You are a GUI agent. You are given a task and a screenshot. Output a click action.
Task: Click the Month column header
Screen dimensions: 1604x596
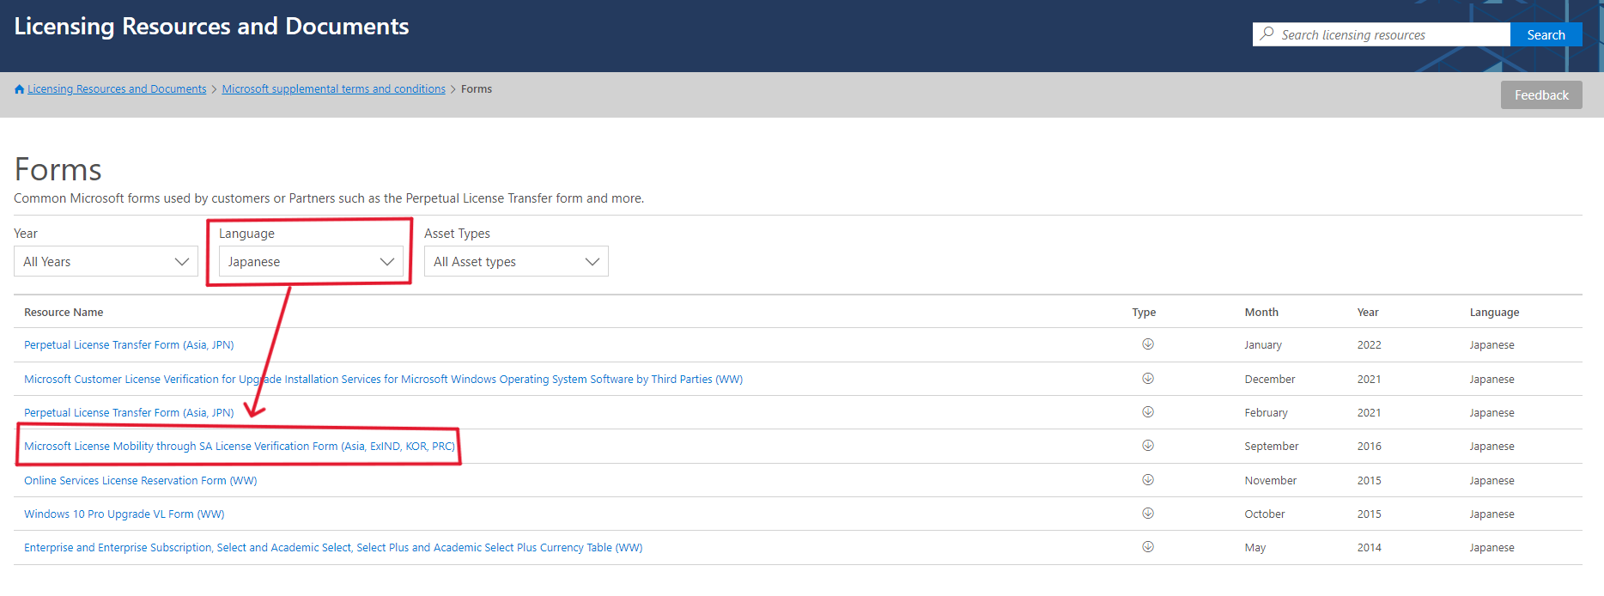pyautogui.click(x=1261, y=313)
